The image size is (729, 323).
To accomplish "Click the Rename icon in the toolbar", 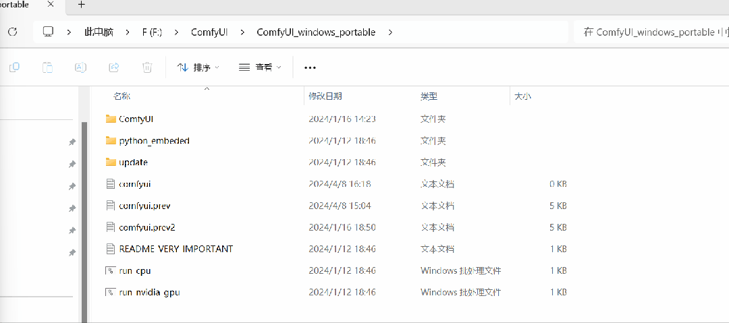I will tap(81, 67).
